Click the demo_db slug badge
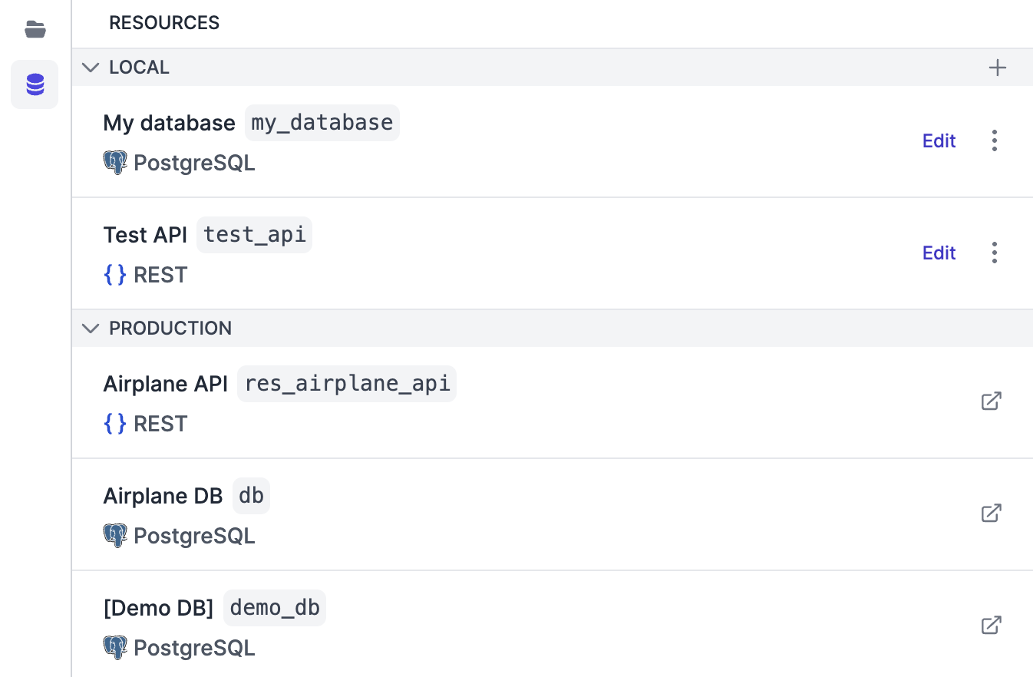Screen dimensions: 1033x677 click(275, 608)
